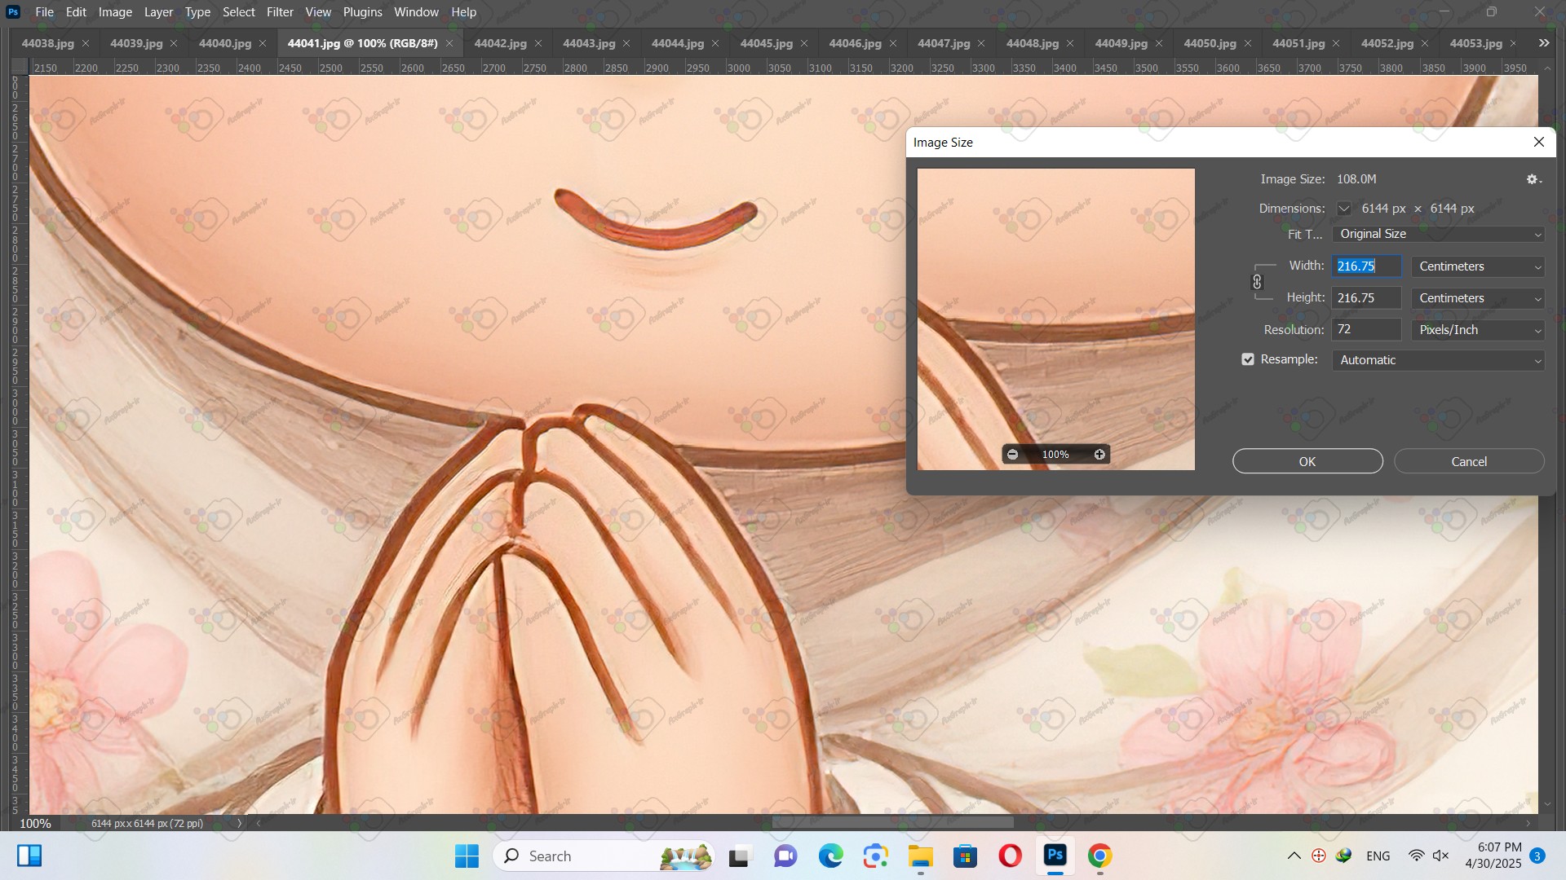Click the horizontal scrollbar thumb
This screenshot has height=880, width=1566.
(892, 823)
